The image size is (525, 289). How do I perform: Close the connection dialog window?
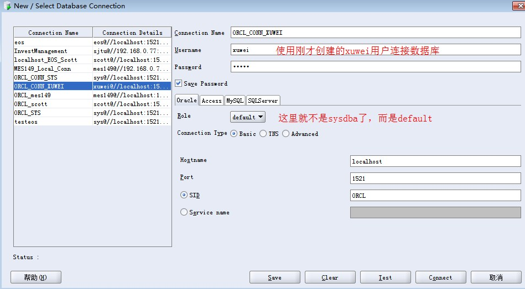click(x=519, y=6)
